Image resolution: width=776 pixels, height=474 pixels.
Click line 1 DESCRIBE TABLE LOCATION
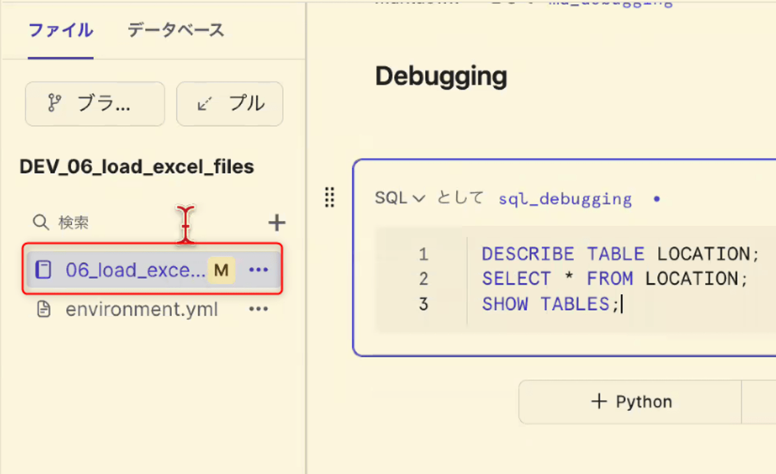[x=621, y=254]
